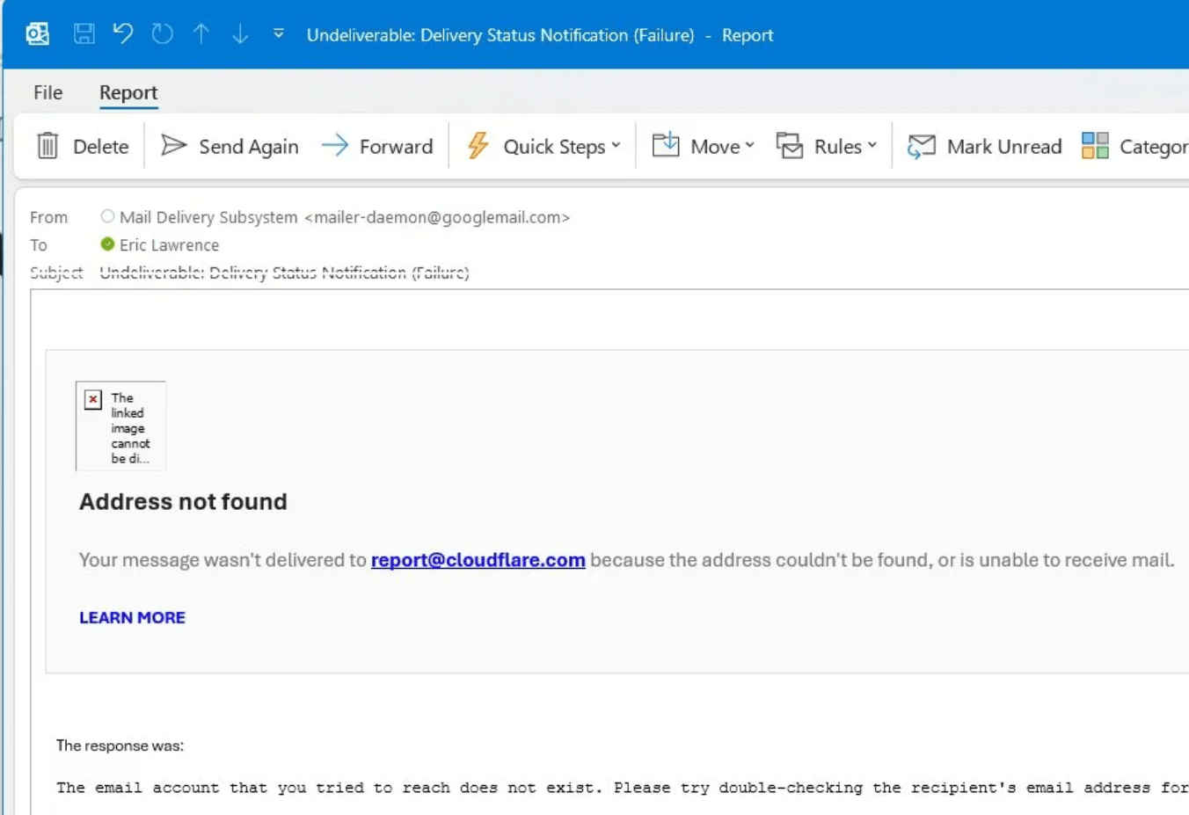Viewport: 1189px width, 815px height.
Task: Click the Delete button label
Action: click(101, 147)
